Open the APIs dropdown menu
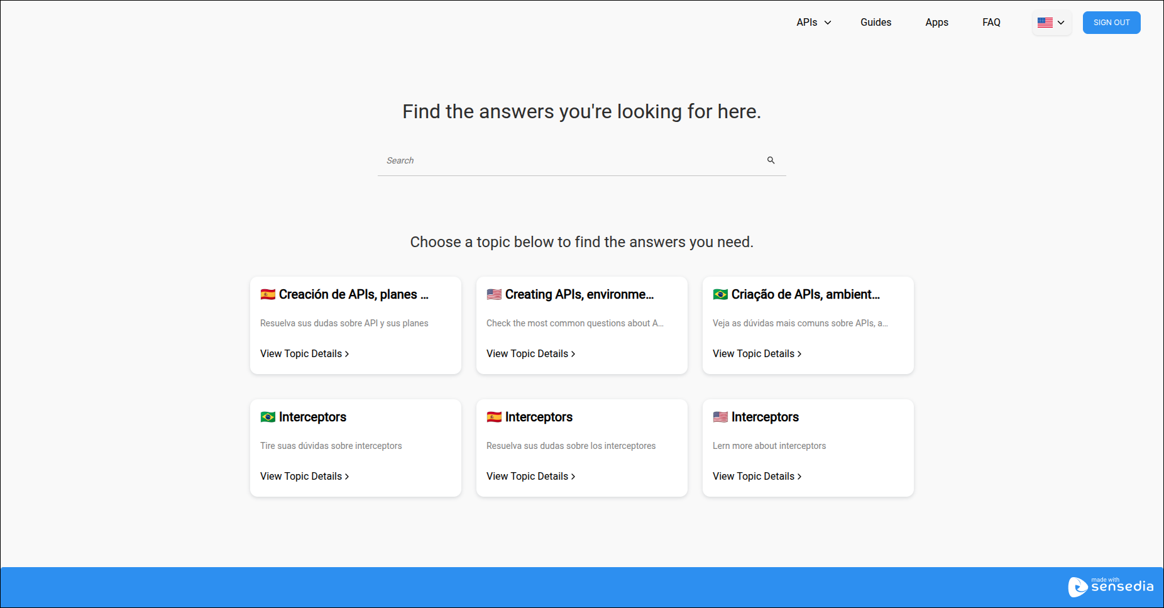The width and height of the screenshot is (1164, 608). 813,22
